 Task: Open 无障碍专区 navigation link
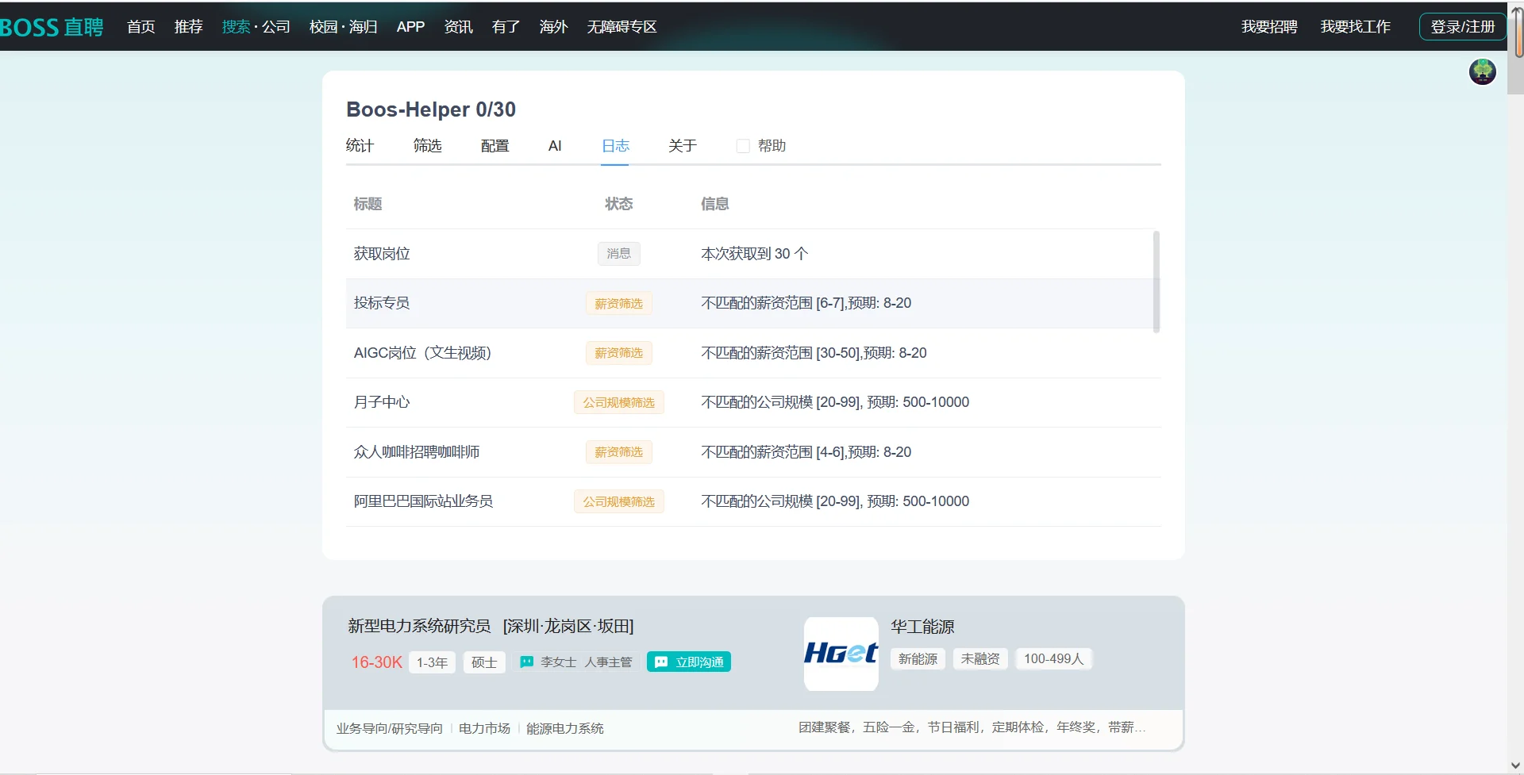(622, 27)
